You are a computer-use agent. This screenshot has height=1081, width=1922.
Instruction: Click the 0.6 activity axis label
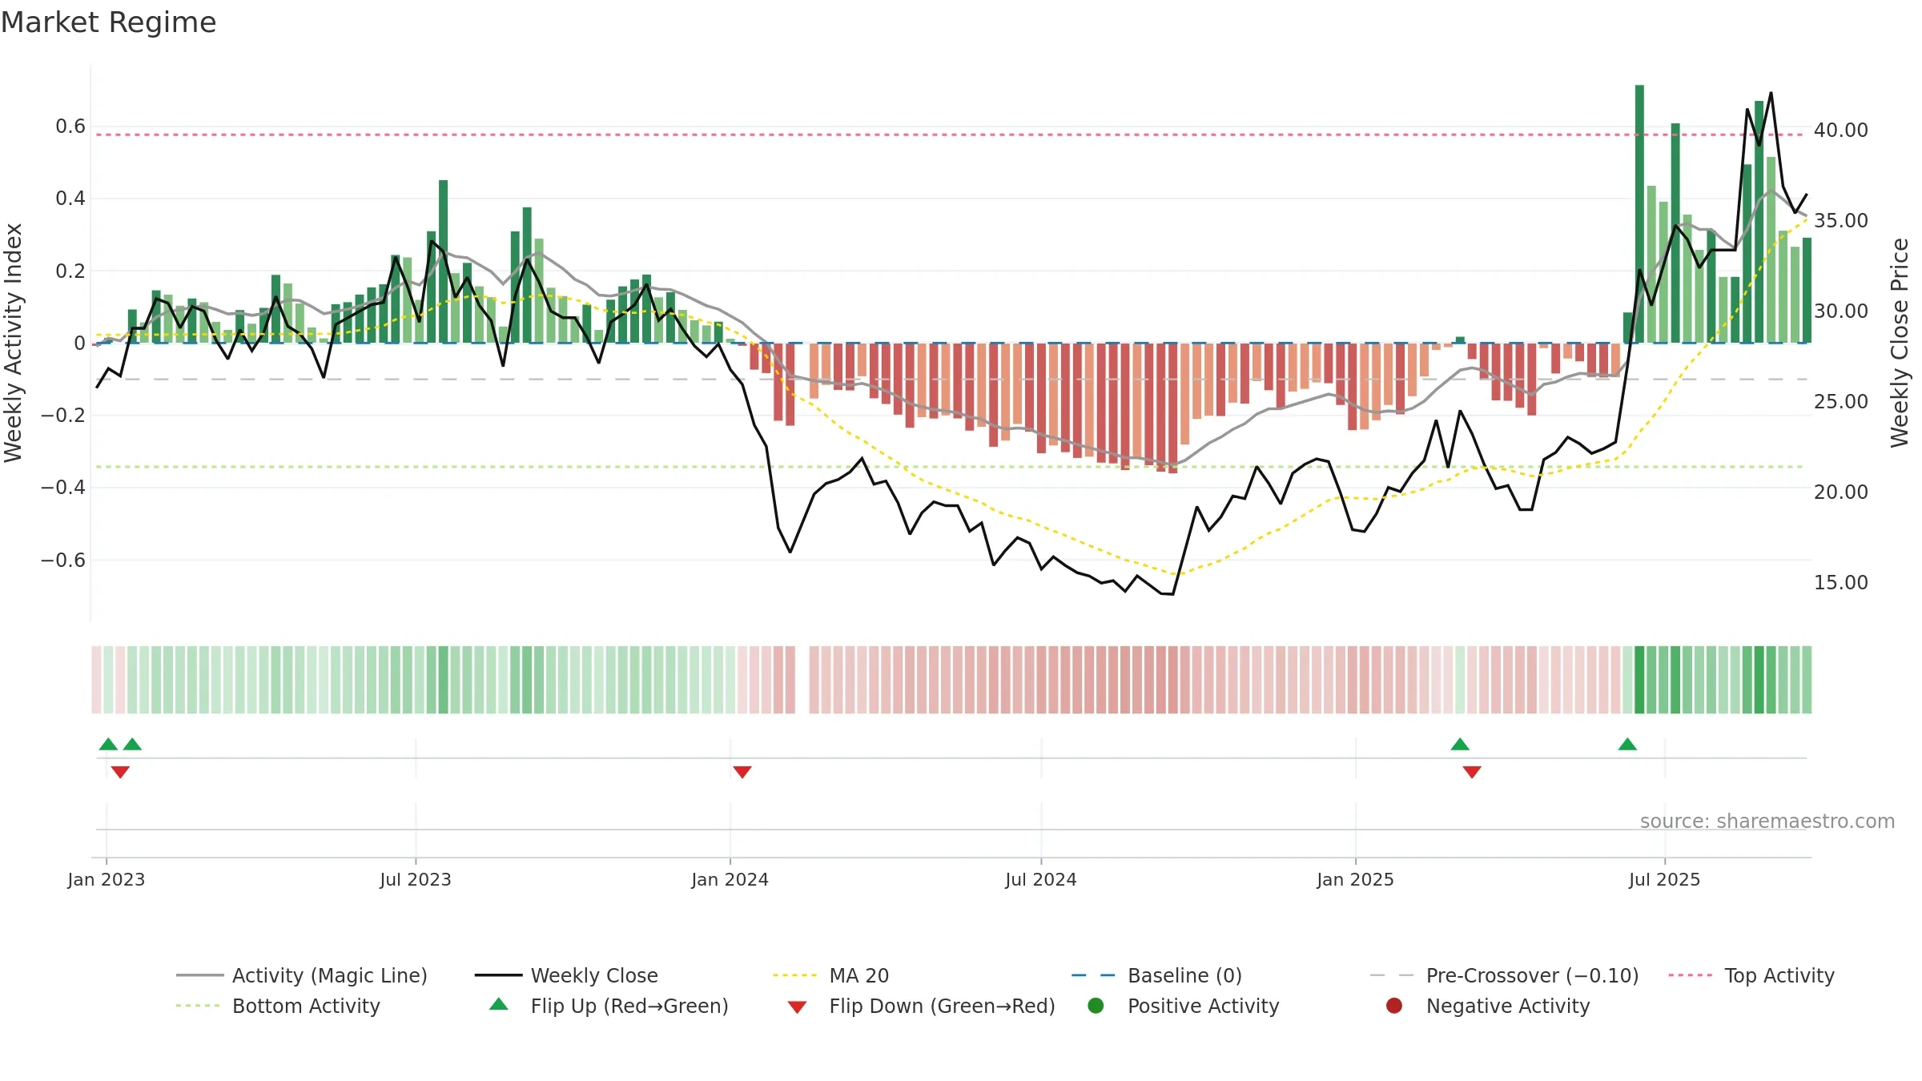pyautogui.click(x=70, y=127)
